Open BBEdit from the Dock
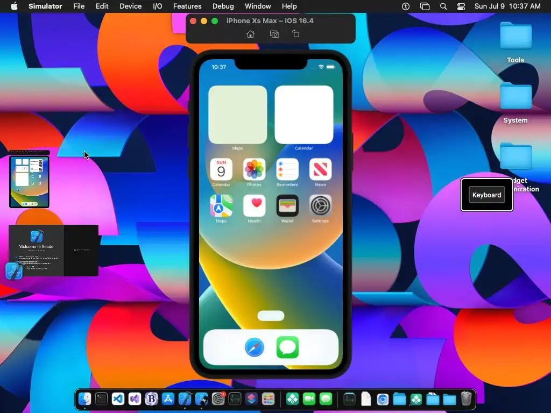The height and width of the screenshot is (413, 551). point(151,399)
